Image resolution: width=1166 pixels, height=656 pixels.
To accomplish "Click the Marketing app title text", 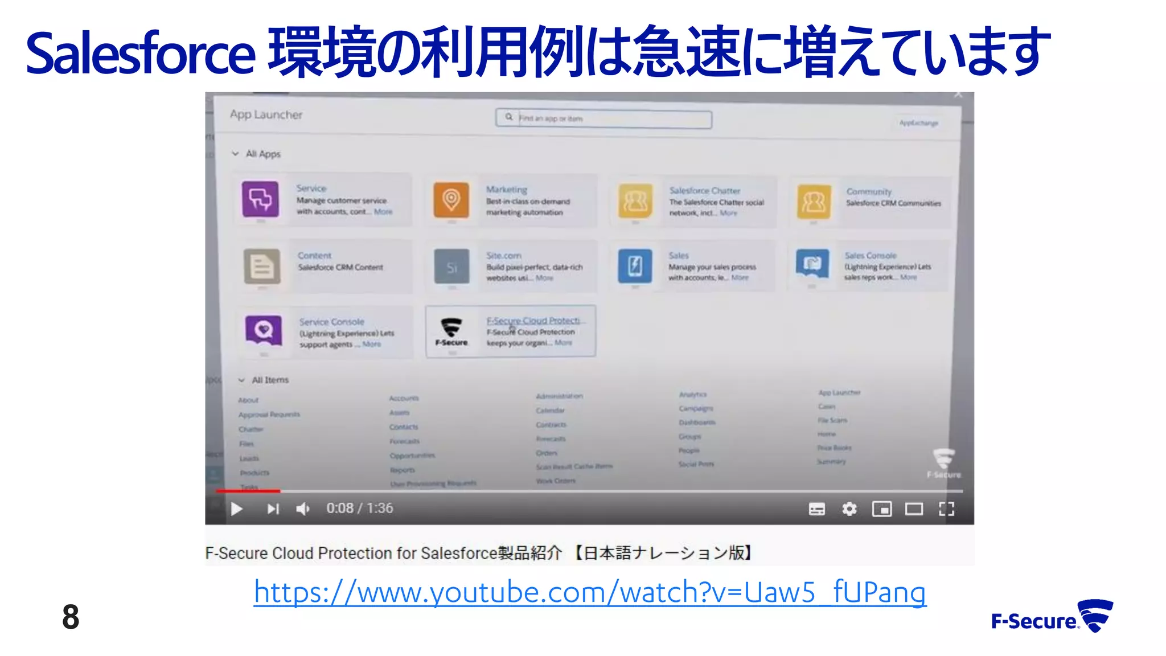I will click(x=506, y=189).
